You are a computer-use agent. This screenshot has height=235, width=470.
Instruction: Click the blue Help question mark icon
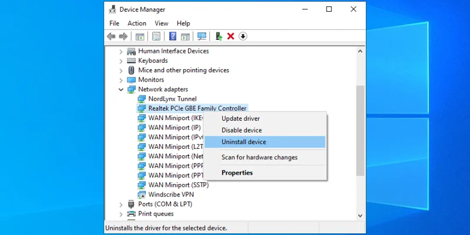pos(173,36)
